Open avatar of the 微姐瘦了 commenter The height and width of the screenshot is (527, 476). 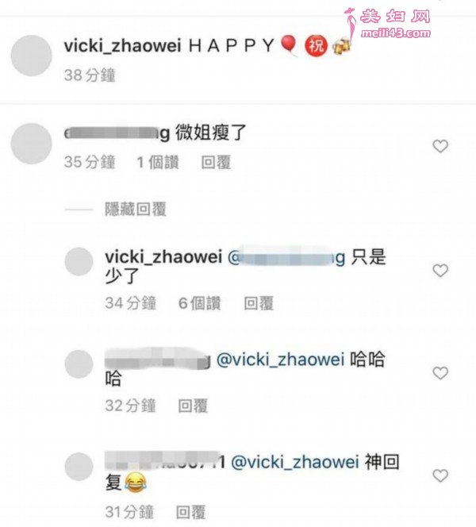pos(31,144)
